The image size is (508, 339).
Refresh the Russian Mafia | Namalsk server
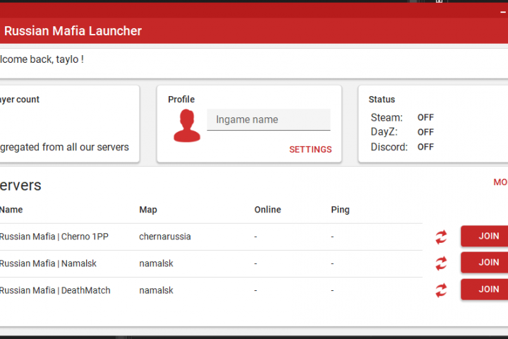point(441,263)
